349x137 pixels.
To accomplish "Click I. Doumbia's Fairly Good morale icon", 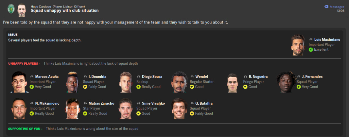I will [x=85, y=87].
